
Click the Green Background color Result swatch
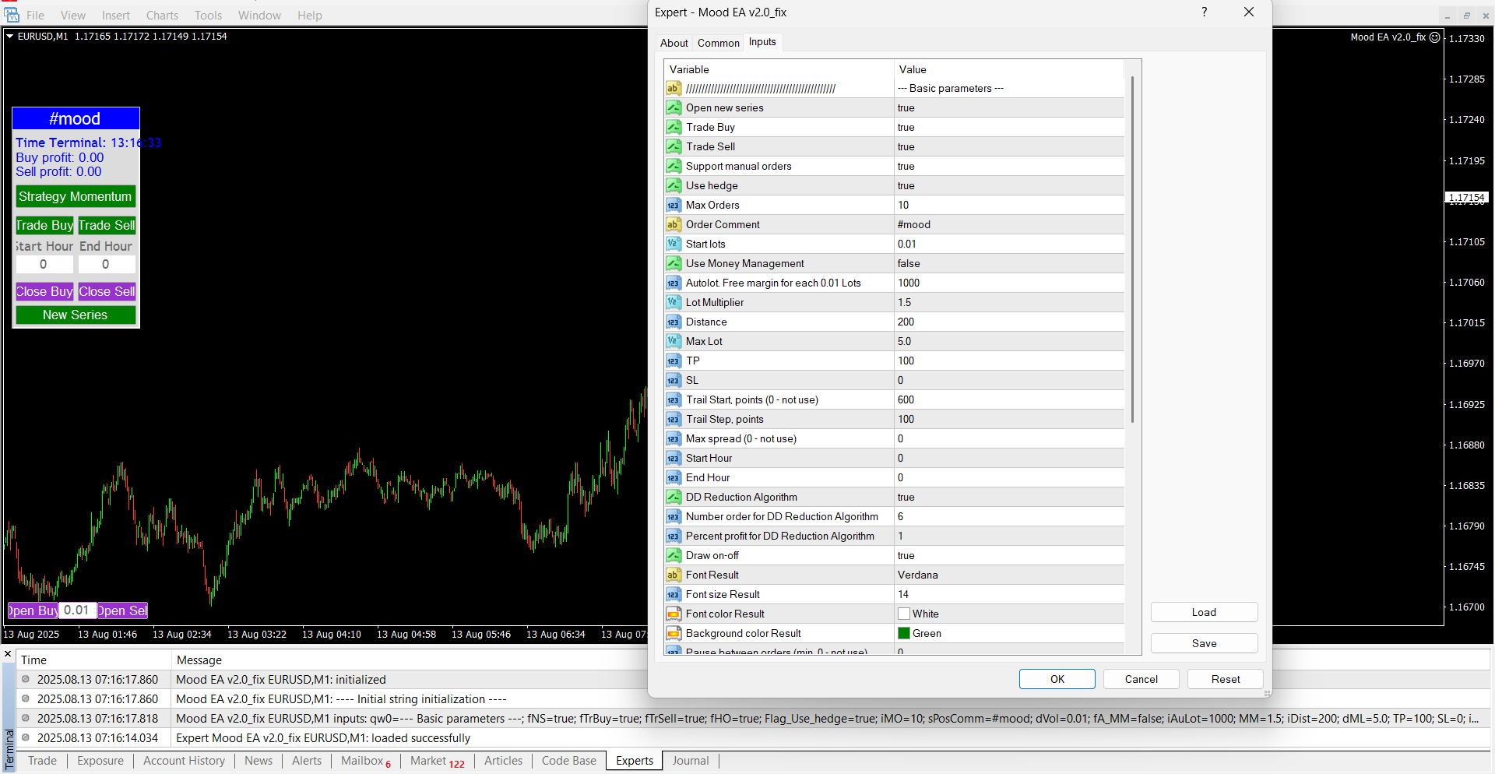tap(904, 633)
